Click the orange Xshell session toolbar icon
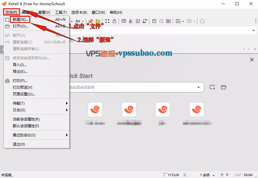This screenshot has height=178, width=258. [x=91, y=21]
